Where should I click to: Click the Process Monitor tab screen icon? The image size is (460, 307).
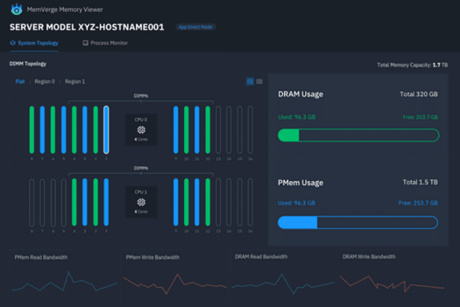pos(86,43)
